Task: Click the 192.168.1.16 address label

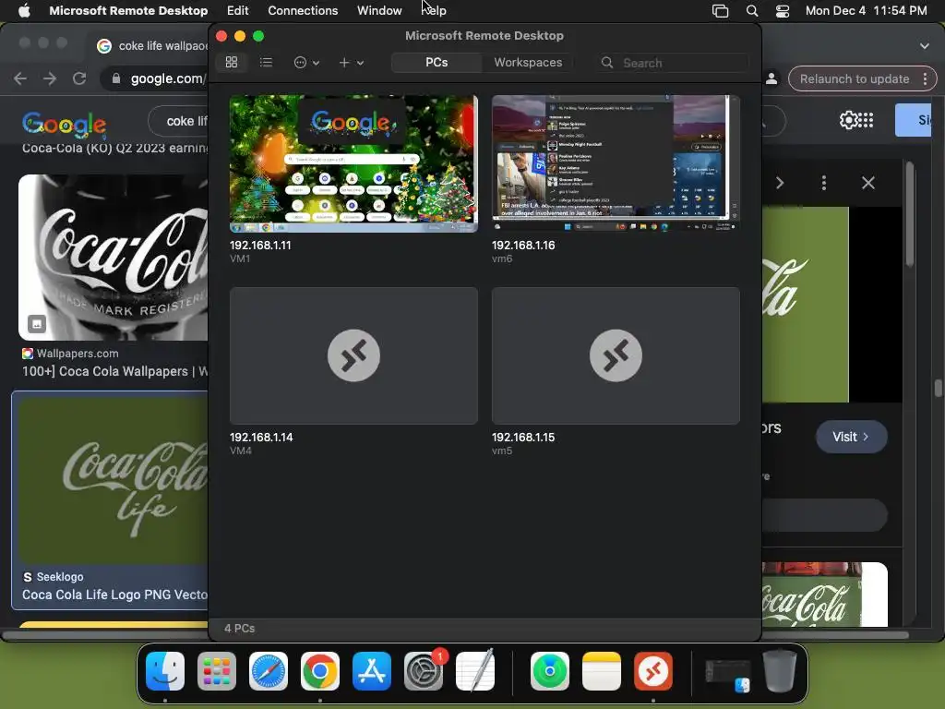Action: click(x=523, y=246)
